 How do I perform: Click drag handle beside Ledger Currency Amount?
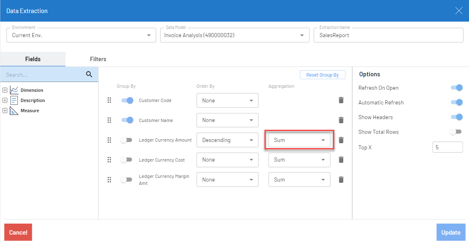109,140
